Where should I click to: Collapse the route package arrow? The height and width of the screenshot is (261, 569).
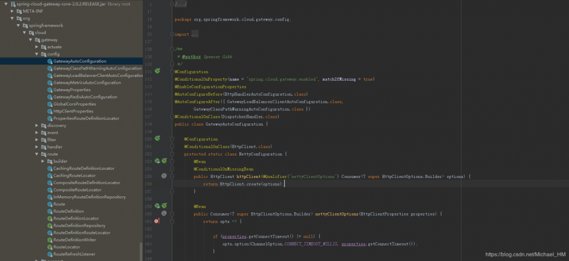pos(36,154)
